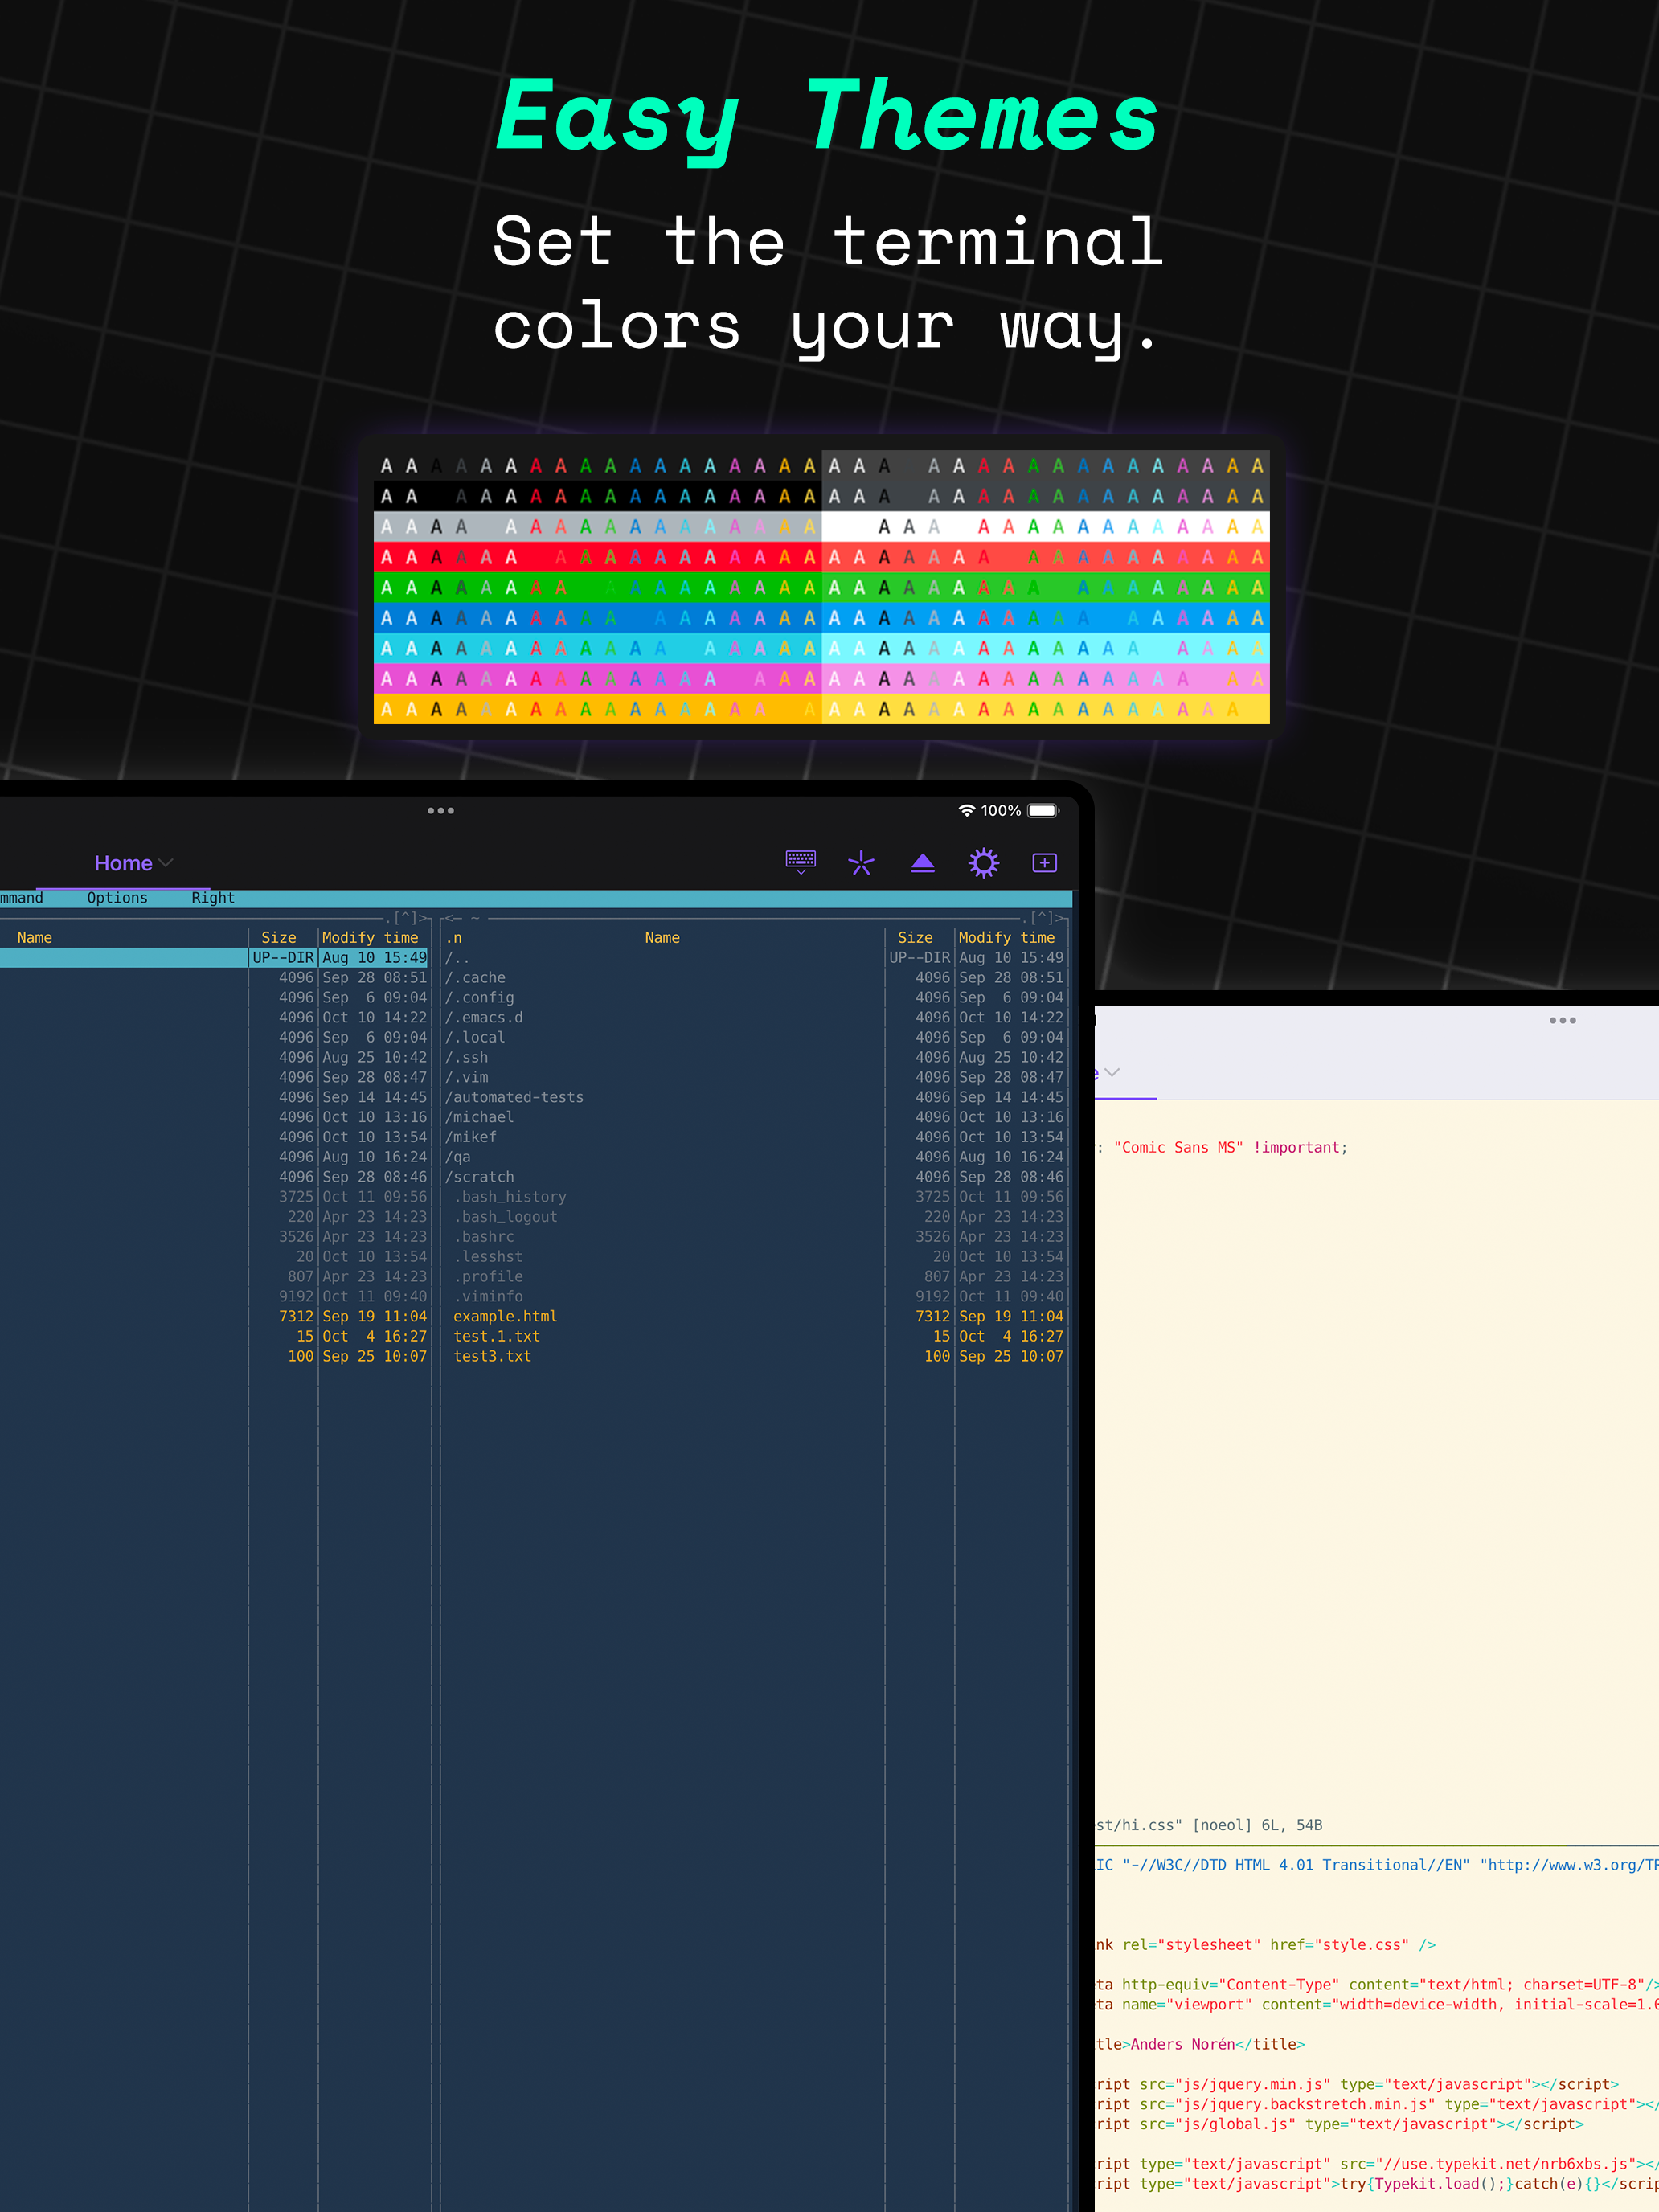Toggle the on-screen keyboard
The width and height of the screenshot is (1659, 2212).
799,858
